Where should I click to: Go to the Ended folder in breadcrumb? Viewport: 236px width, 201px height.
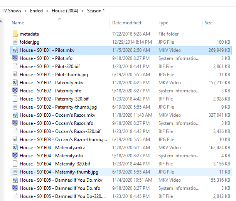pyautogui.click(x=37, y=11)
